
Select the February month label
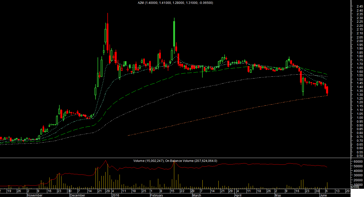coord(156,195)
